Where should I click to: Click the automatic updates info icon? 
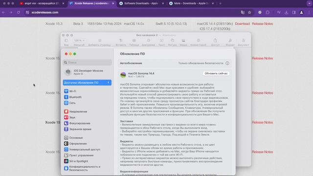pos(227,63)
